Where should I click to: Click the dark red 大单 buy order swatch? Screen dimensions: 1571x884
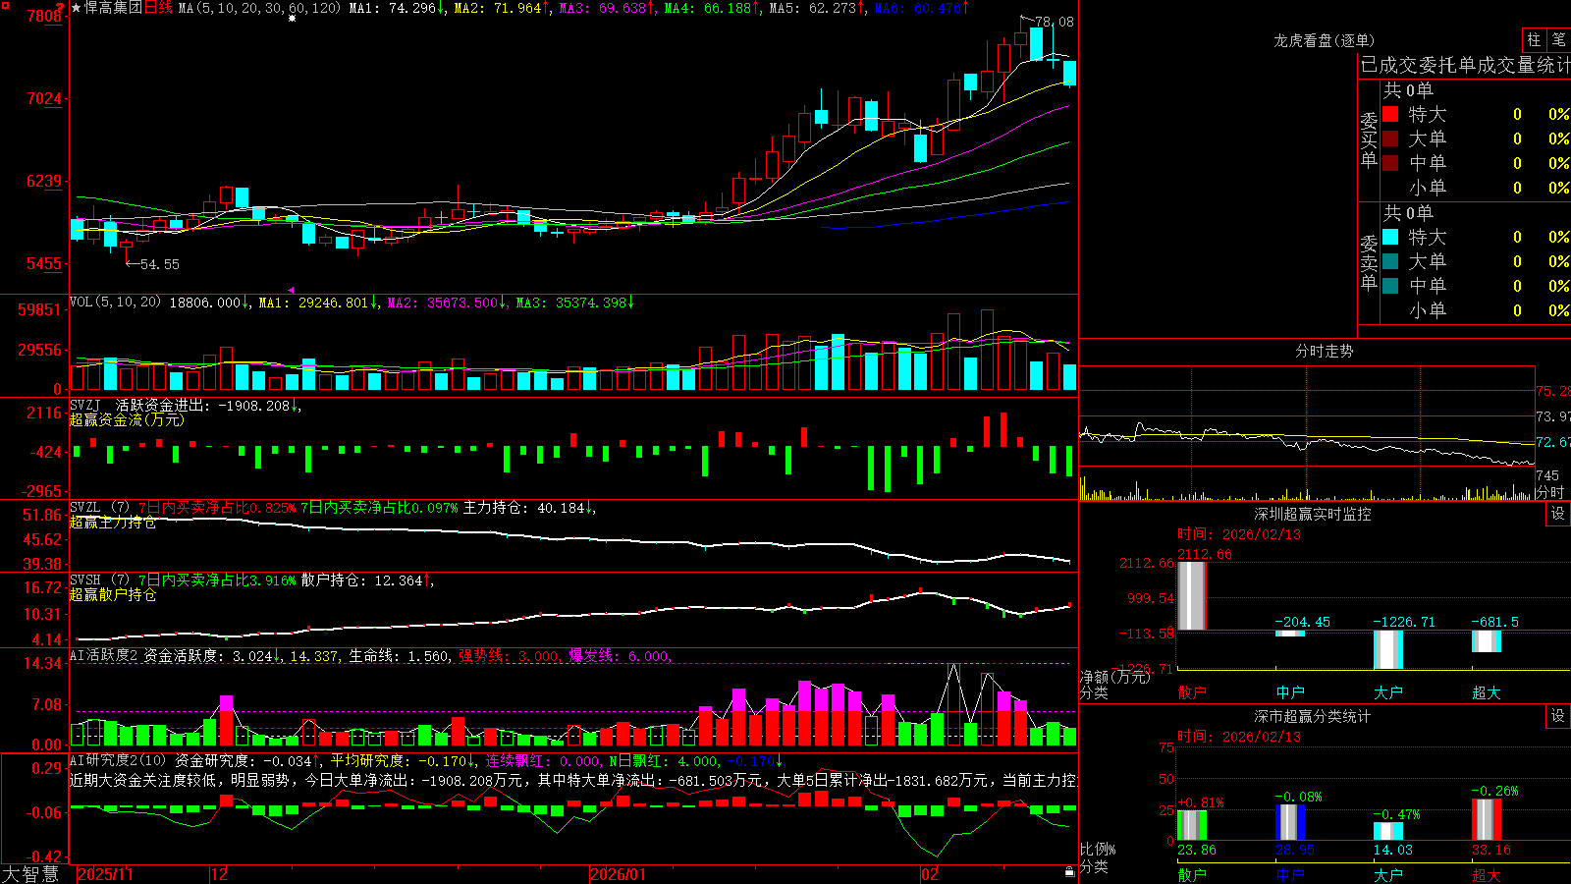point(1390,138)
